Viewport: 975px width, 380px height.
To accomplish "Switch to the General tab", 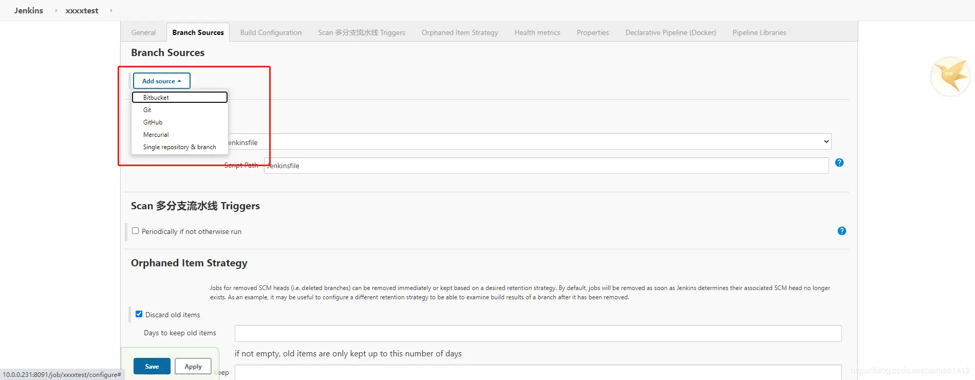I will 143,32.
